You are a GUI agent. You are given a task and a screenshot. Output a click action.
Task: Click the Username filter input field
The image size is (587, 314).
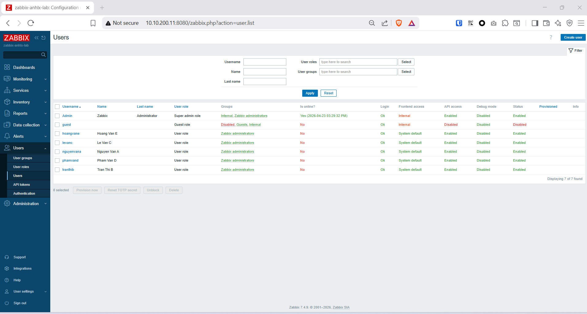(x=265, y=62)
